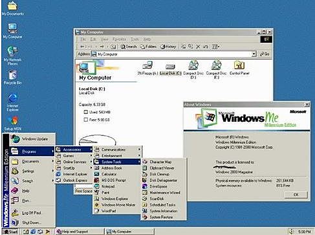Screen dimensions: 315x235
Task: Open the History toolbar button
Action: point(168,47)
